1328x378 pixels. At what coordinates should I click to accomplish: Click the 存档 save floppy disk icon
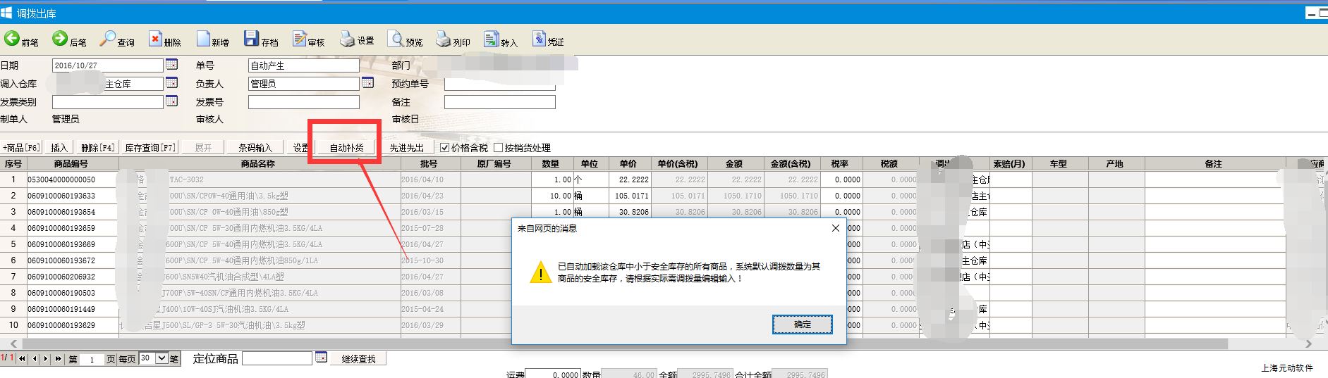[x=252, y=39]
